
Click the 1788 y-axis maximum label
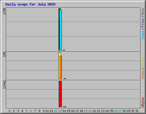[4, 11]
